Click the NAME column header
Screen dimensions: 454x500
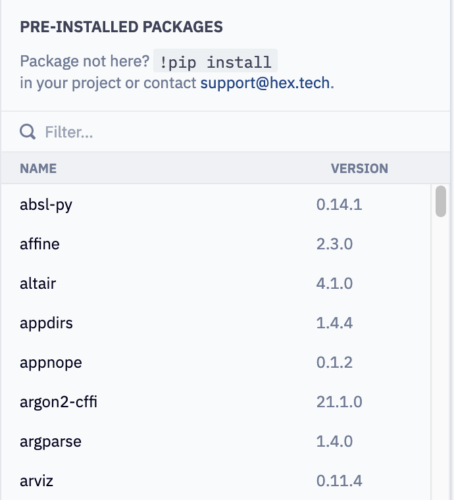[38, 168]
